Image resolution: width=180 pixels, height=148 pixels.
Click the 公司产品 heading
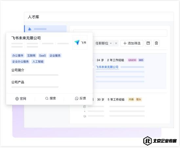pyautogui.click(x=18, y=82)
